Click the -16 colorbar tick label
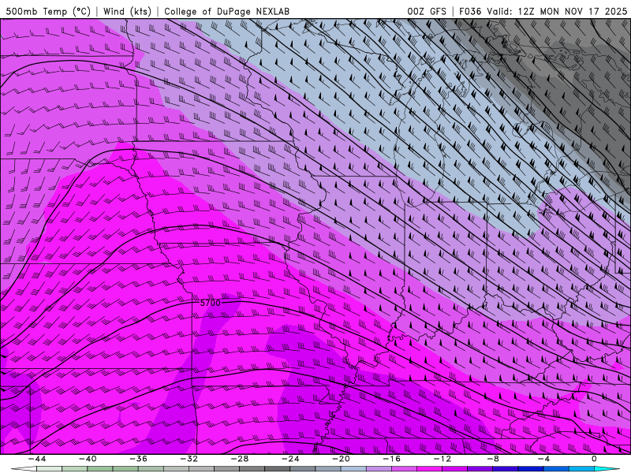This screenshot has height=473, width=631. point(391,459)
